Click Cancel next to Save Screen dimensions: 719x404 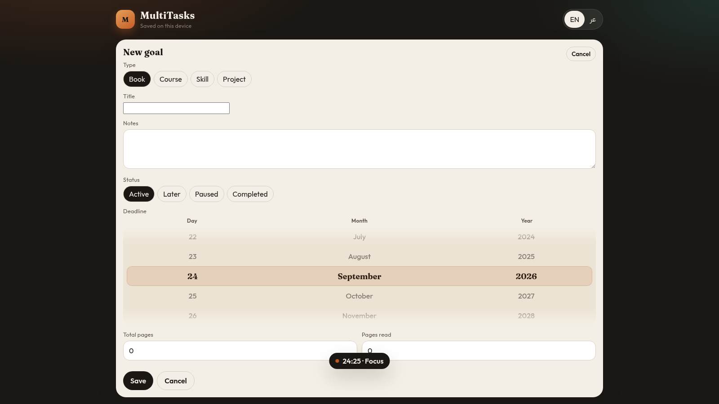[176, 381]
